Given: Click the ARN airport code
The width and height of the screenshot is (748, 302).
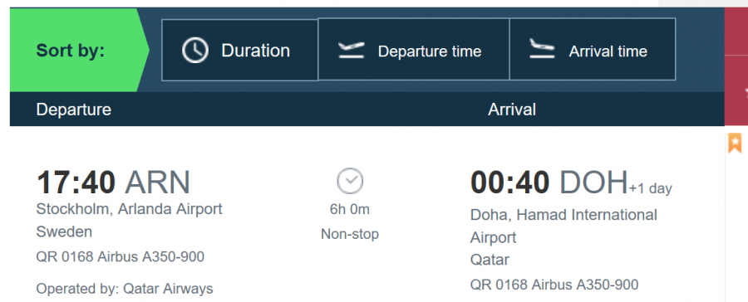Looking at the screenshot, I should 157,183.
